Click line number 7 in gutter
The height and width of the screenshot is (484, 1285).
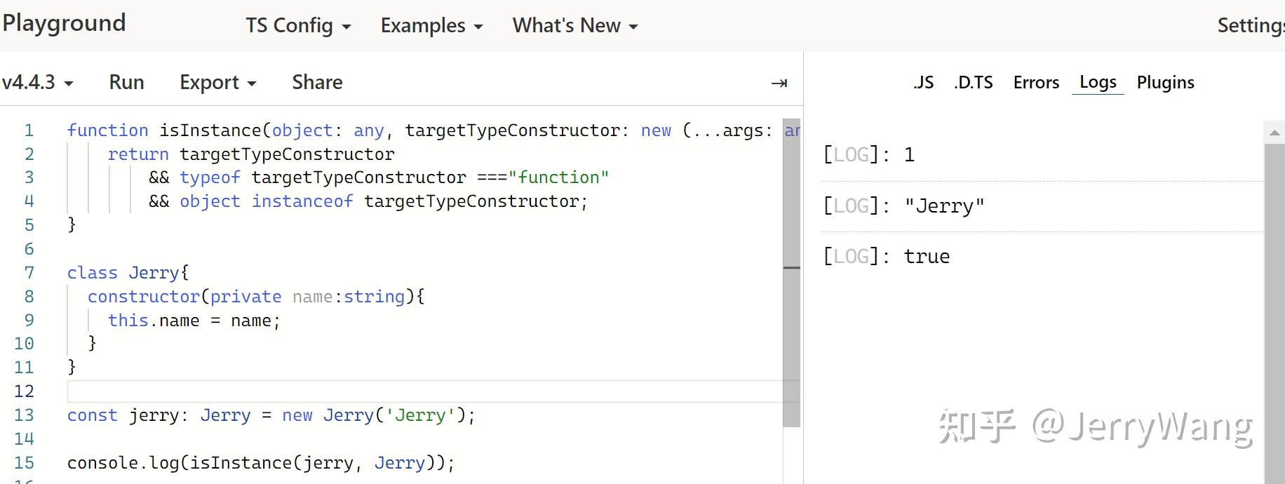pos(29,273)
